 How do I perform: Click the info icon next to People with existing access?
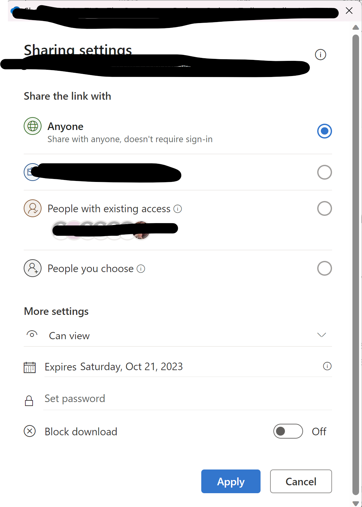point(177,209)
